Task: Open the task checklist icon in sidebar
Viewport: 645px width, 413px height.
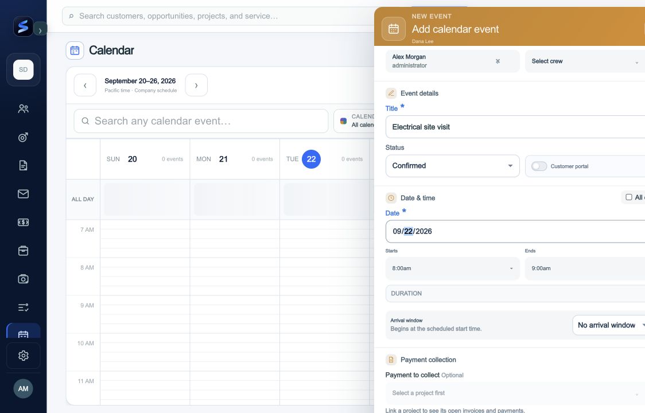Action: tap(23, 307)
